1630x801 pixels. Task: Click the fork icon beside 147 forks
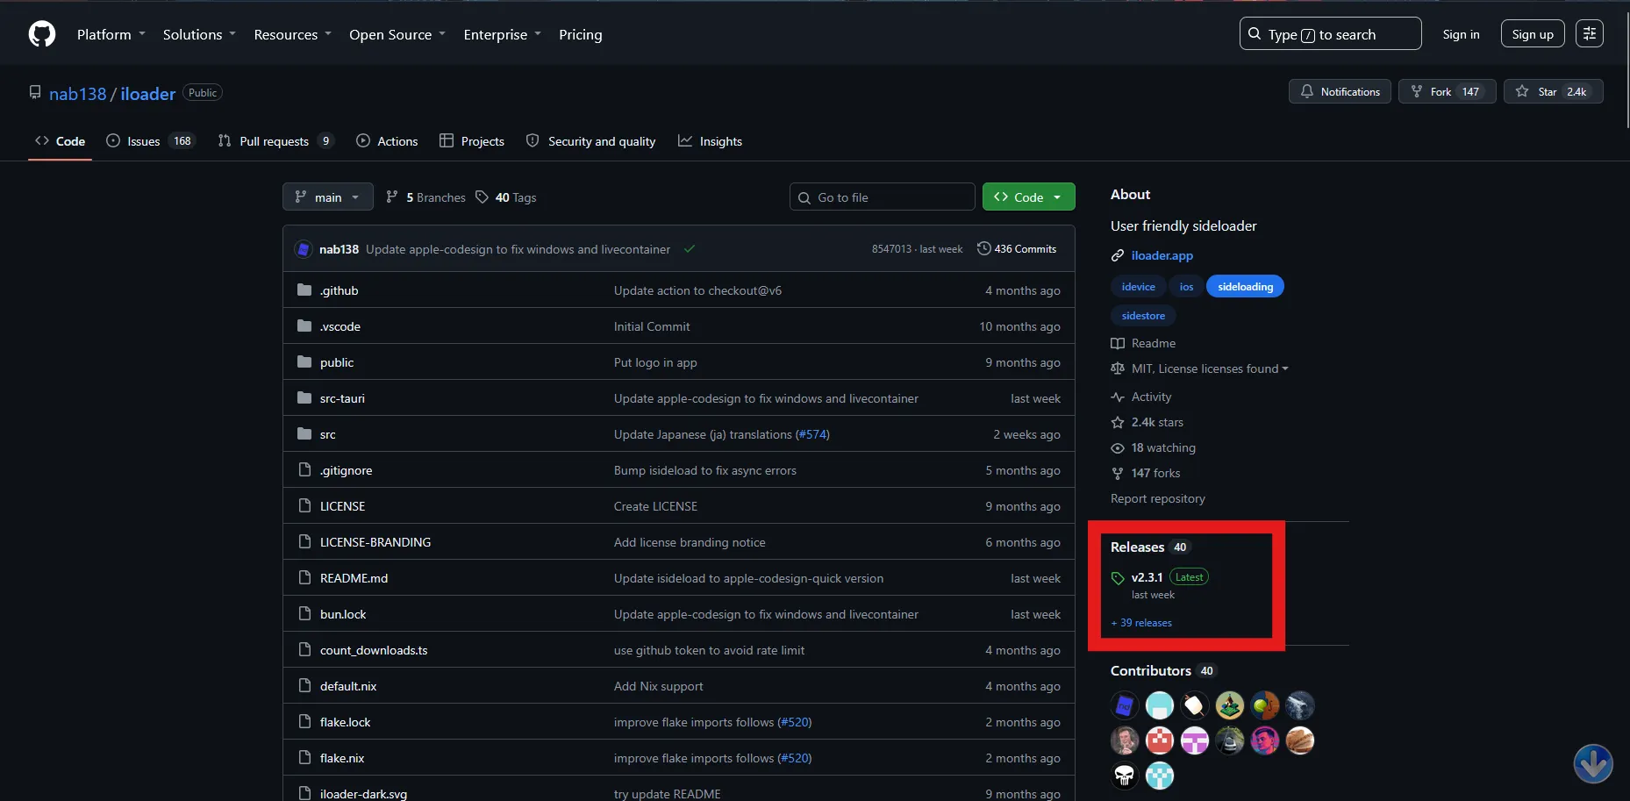tap(1118, 473)
